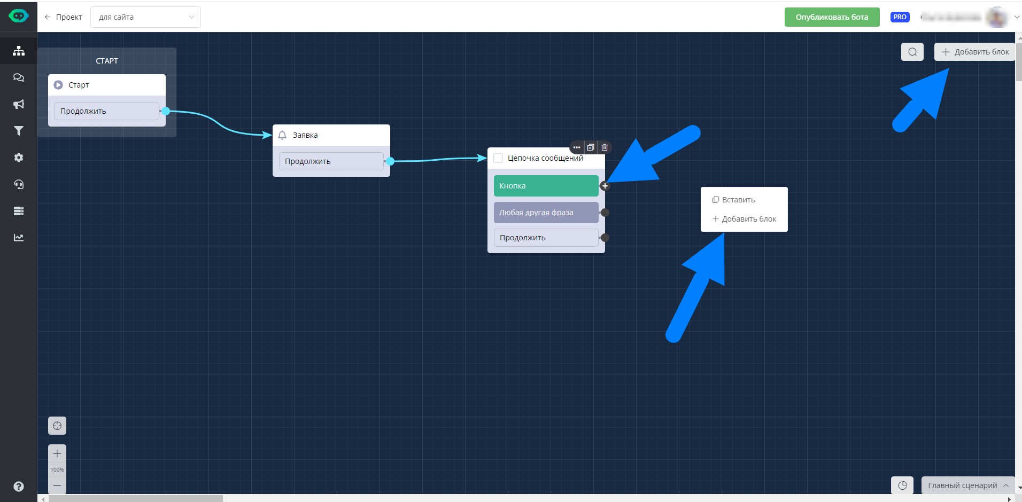
Task: Delete the Цепочка сообщений block via trash icon
Action: pyautogui.click(x=605, y=147)
